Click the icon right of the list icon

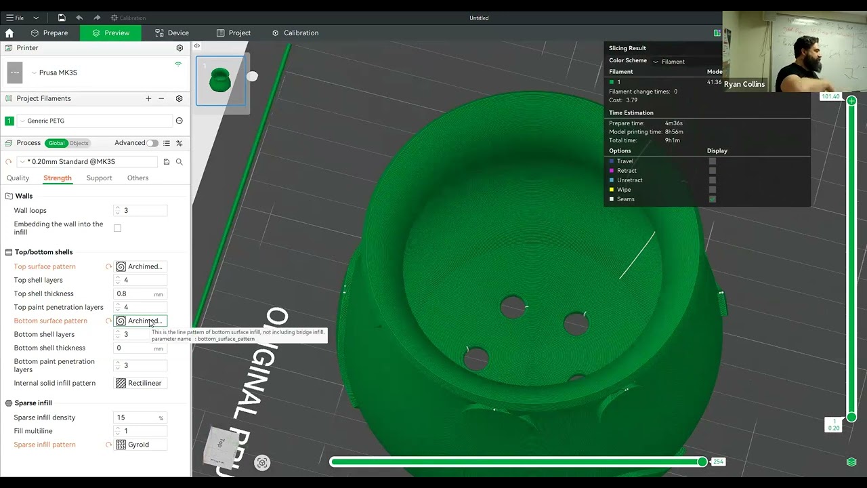[x=179, y=143]
